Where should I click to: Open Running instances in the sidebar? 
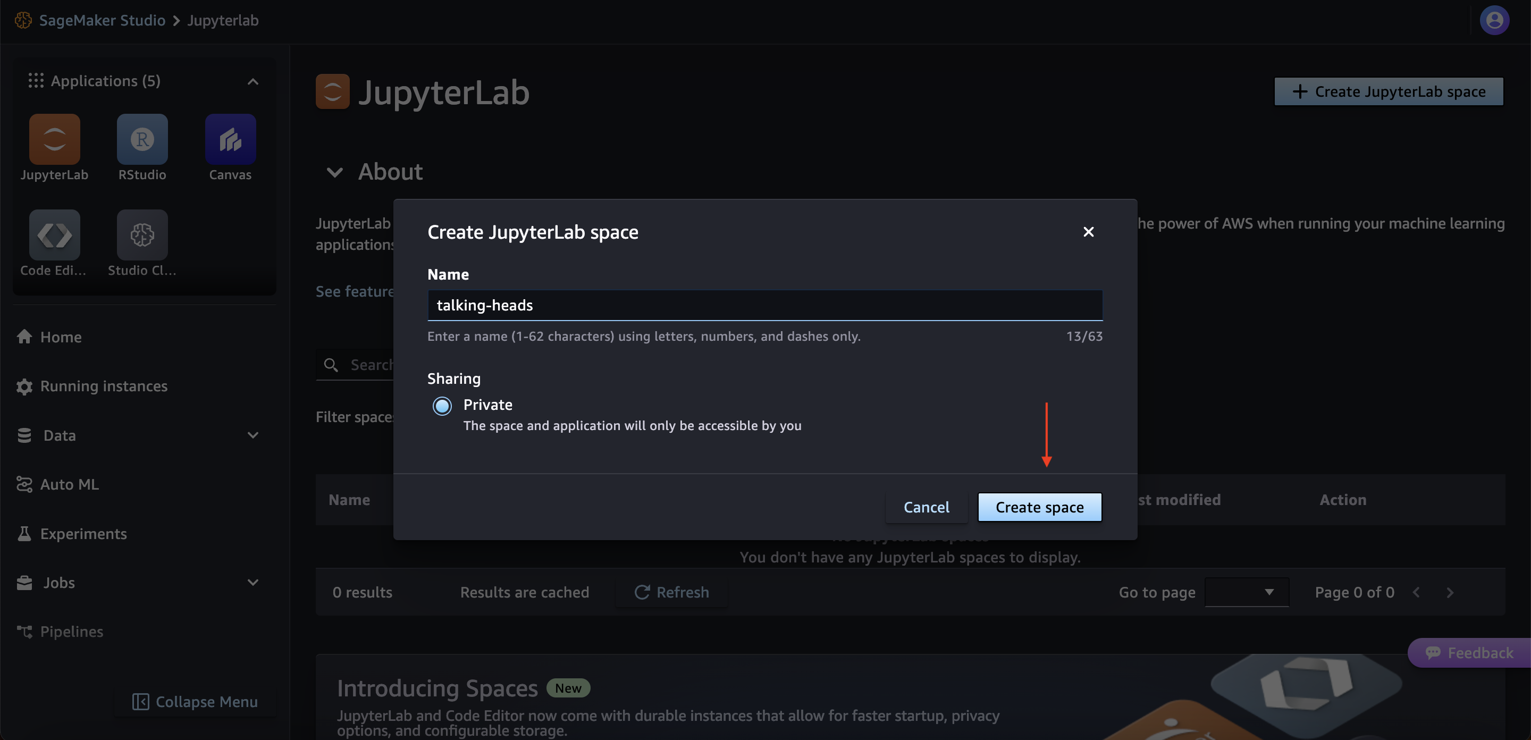click(104, 386)
